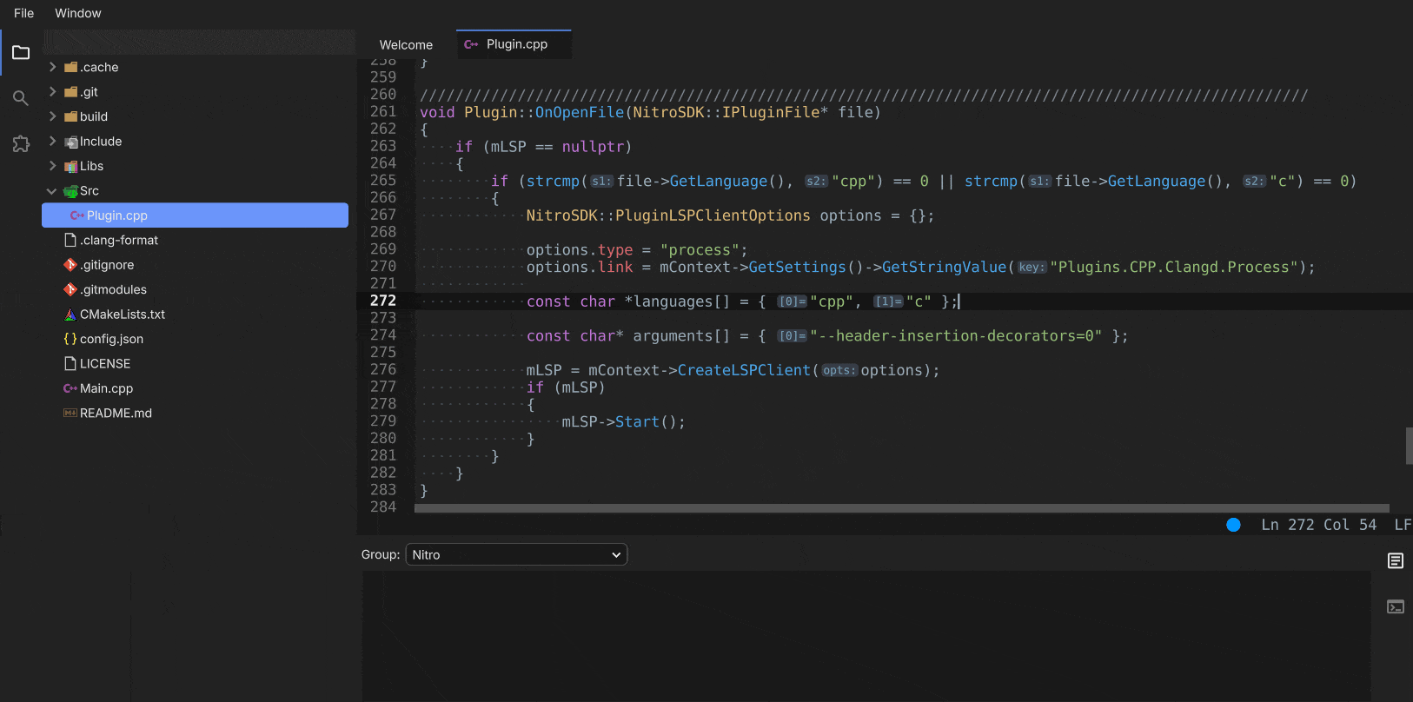This screenshot has height=702, width=1413.
Task: Open the Window menu
Action: coord(78,13)
